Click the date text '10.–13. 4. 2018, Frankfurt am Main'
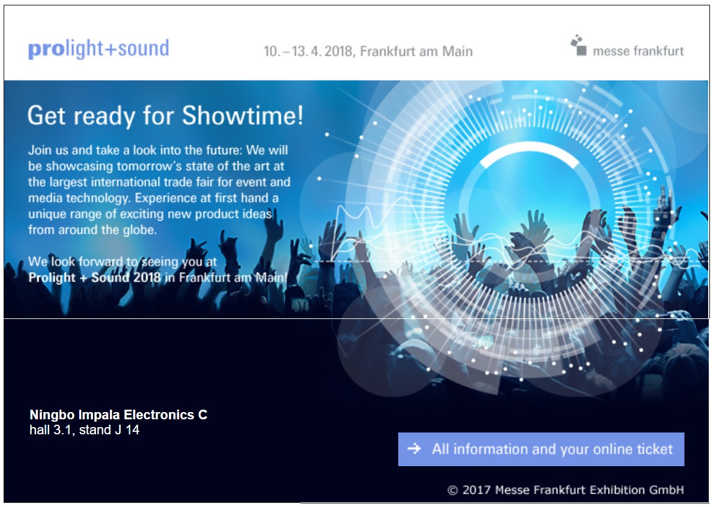The height and width of the screenshot is (507, 713). click(368, 51)
